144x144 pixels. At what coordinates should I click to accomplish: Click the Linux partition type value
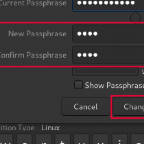[50, 127]
